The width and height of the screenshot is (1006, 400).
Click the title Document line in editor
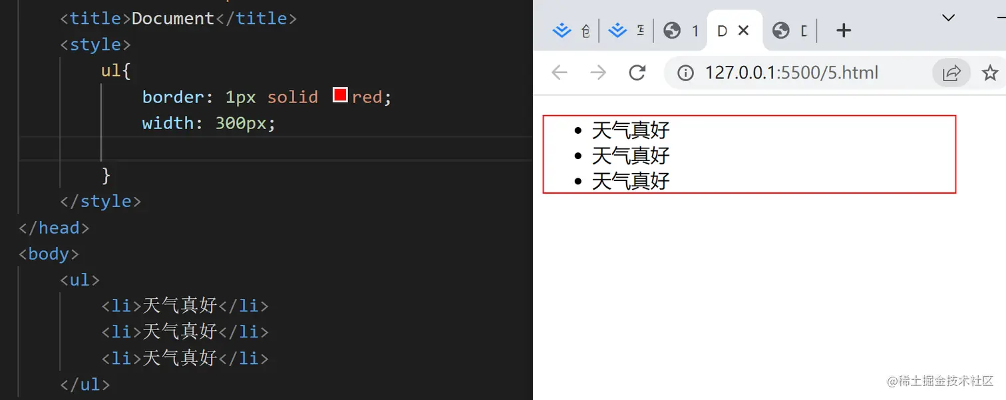coord(178,18)
